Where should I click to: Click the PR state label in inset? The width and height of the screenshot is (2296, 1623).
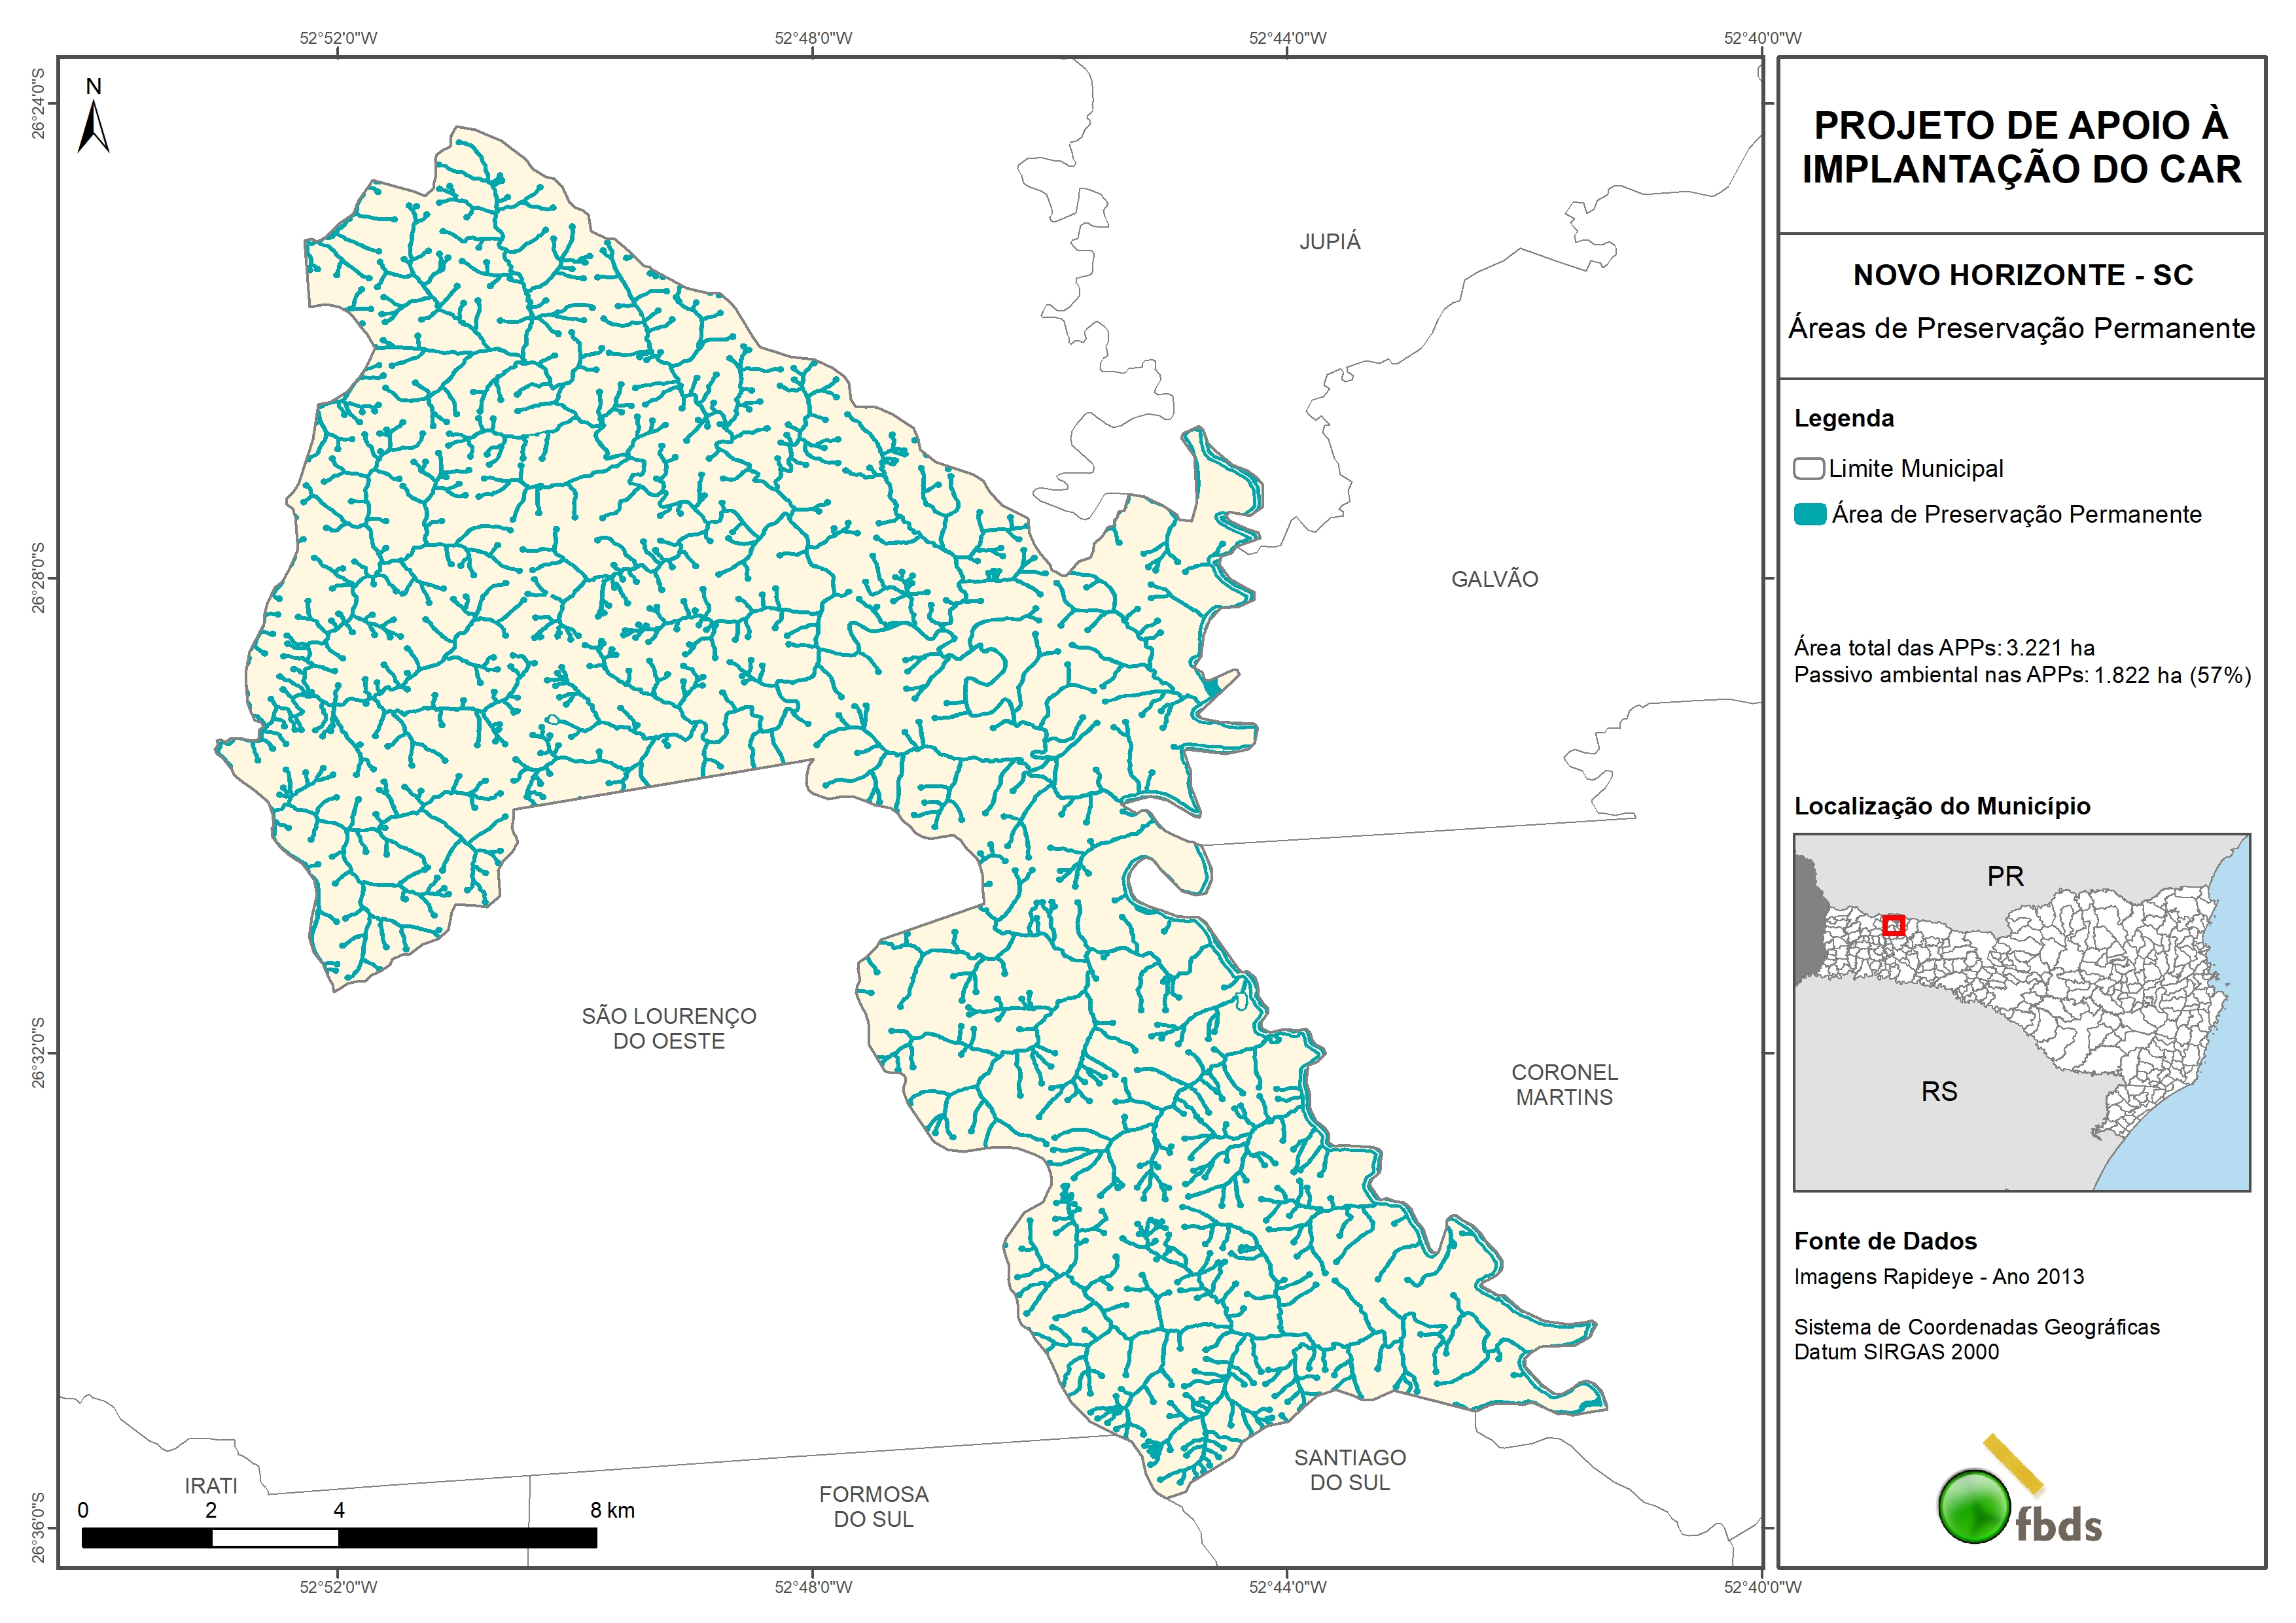pyautogui.click(x=2005, y=877)
